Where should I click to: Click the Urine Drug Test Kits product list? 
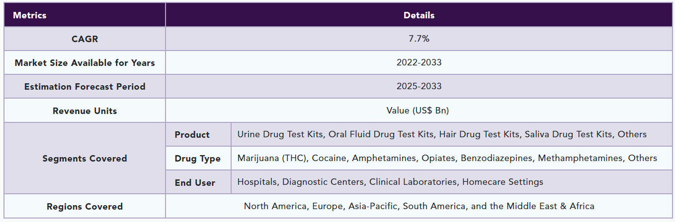click(442, 134)
